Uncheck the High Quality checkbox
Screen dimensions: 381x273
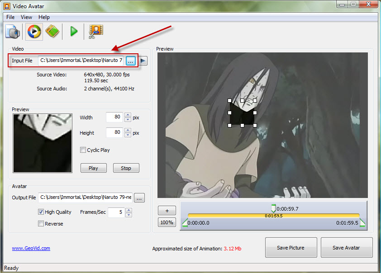tap(41, 212)
